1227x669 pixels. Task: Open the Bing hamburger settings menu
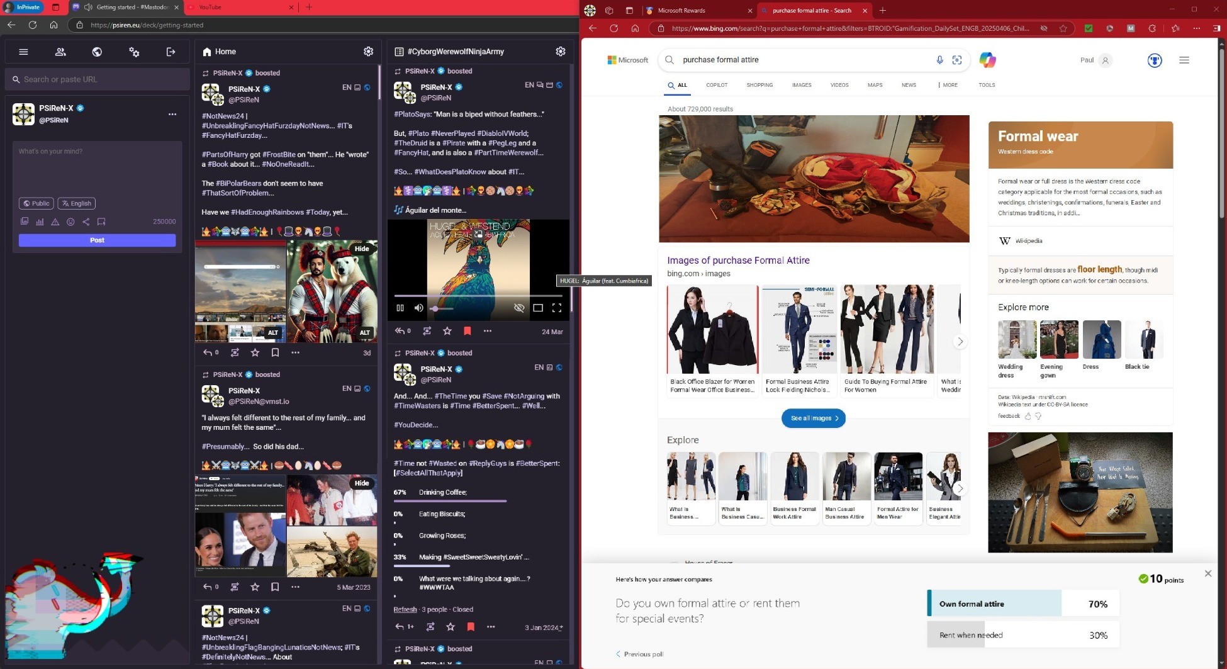(1184, 60)
